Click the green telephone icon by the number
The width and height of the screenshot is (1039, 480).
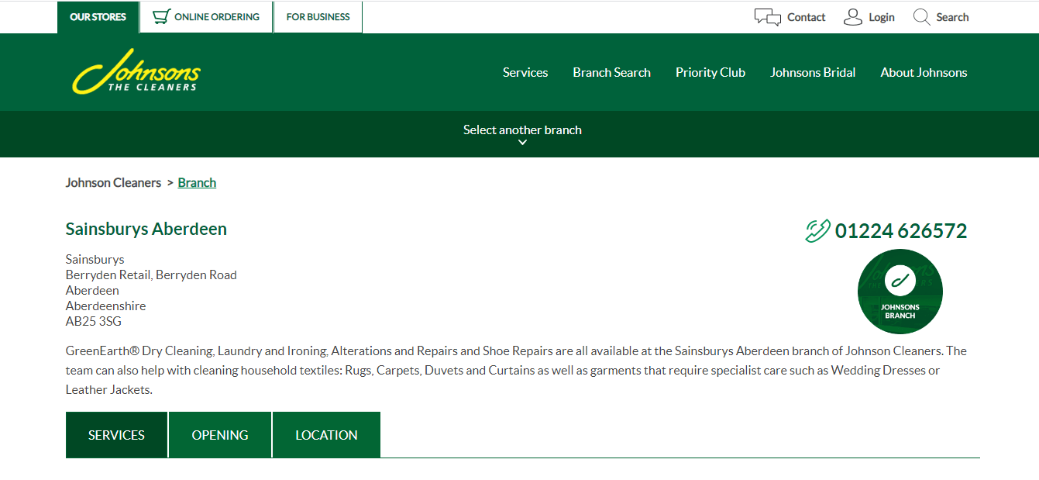[817, 230]
